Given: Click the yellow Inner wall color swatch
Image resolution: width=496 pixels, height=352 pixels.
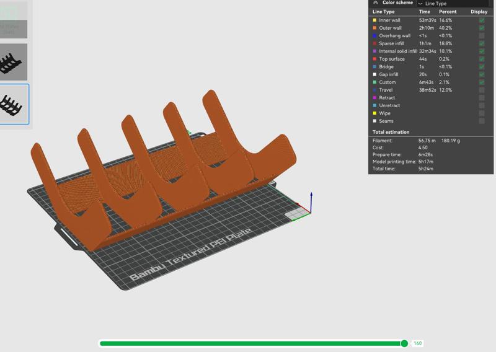Looking at the screenshot, I should (x=374, y=20).
